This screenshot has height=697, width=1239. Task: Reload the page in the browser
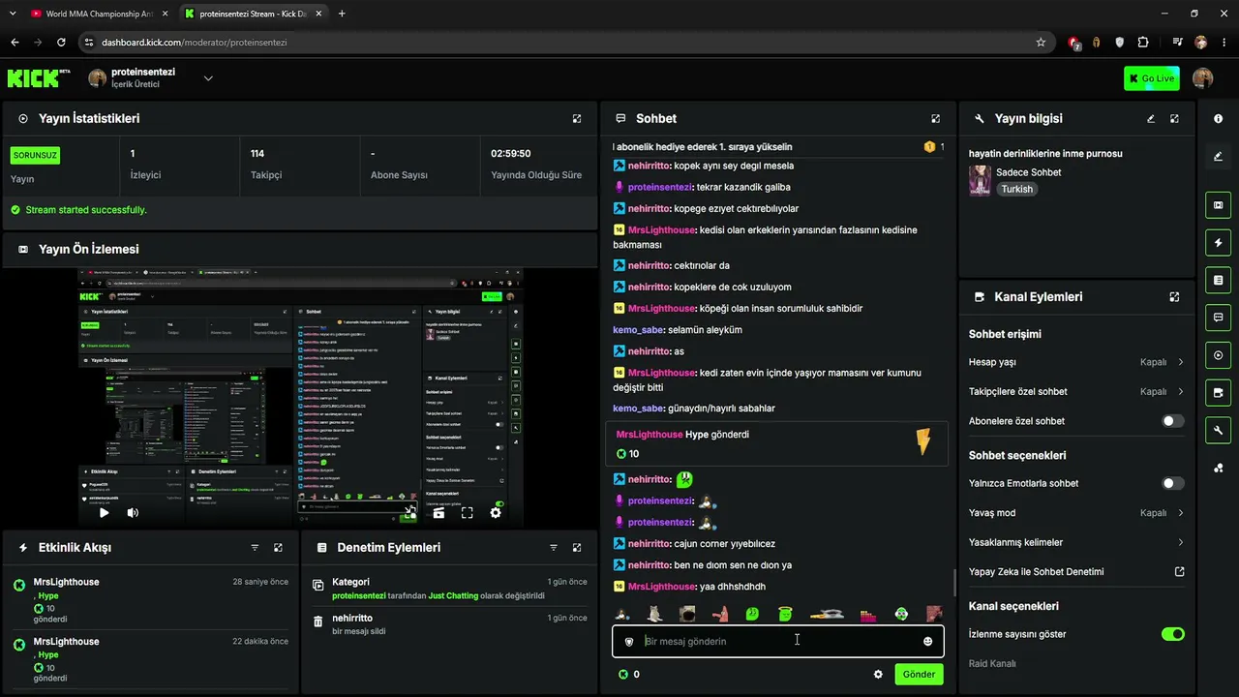61,43
